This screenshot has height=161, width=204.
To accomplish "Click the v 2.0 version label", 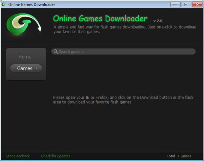I will 158,21.
